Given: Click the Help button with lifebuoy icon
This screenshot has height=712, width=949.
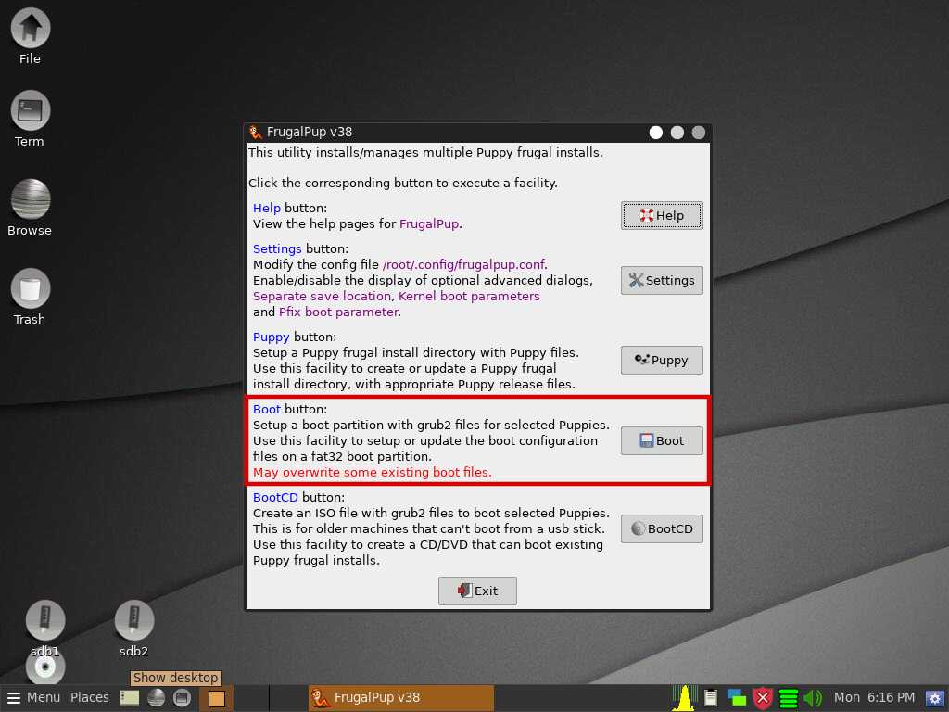Looking at the screenshot, I should 662,215.
